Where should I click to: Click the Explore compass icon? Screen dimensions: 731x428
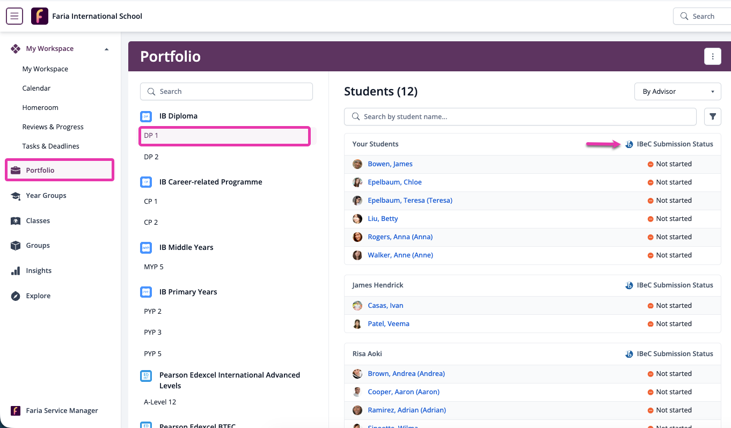point(16,296)
